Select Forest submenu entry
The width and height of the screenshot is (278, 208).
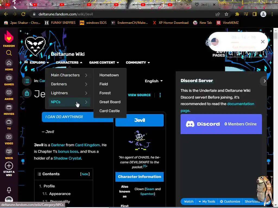(x=105, y=93)
